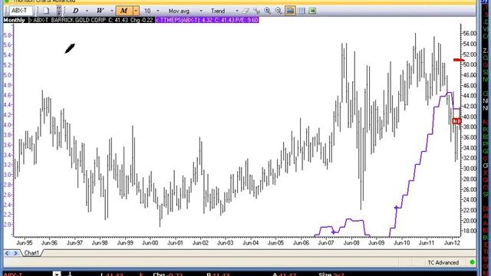Click the Monthly label in chart header
Screen dimensions: 491x276
click(x=14, y=20)
